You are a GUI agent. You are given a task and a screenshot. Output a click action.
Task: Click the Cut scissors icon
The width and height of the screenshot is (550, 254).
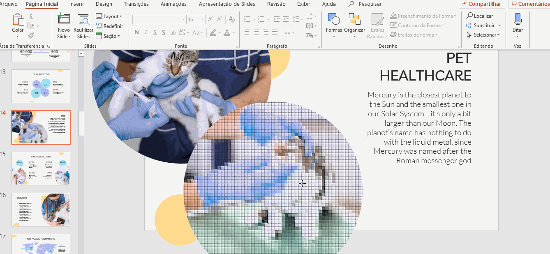[x=31, y=16]
